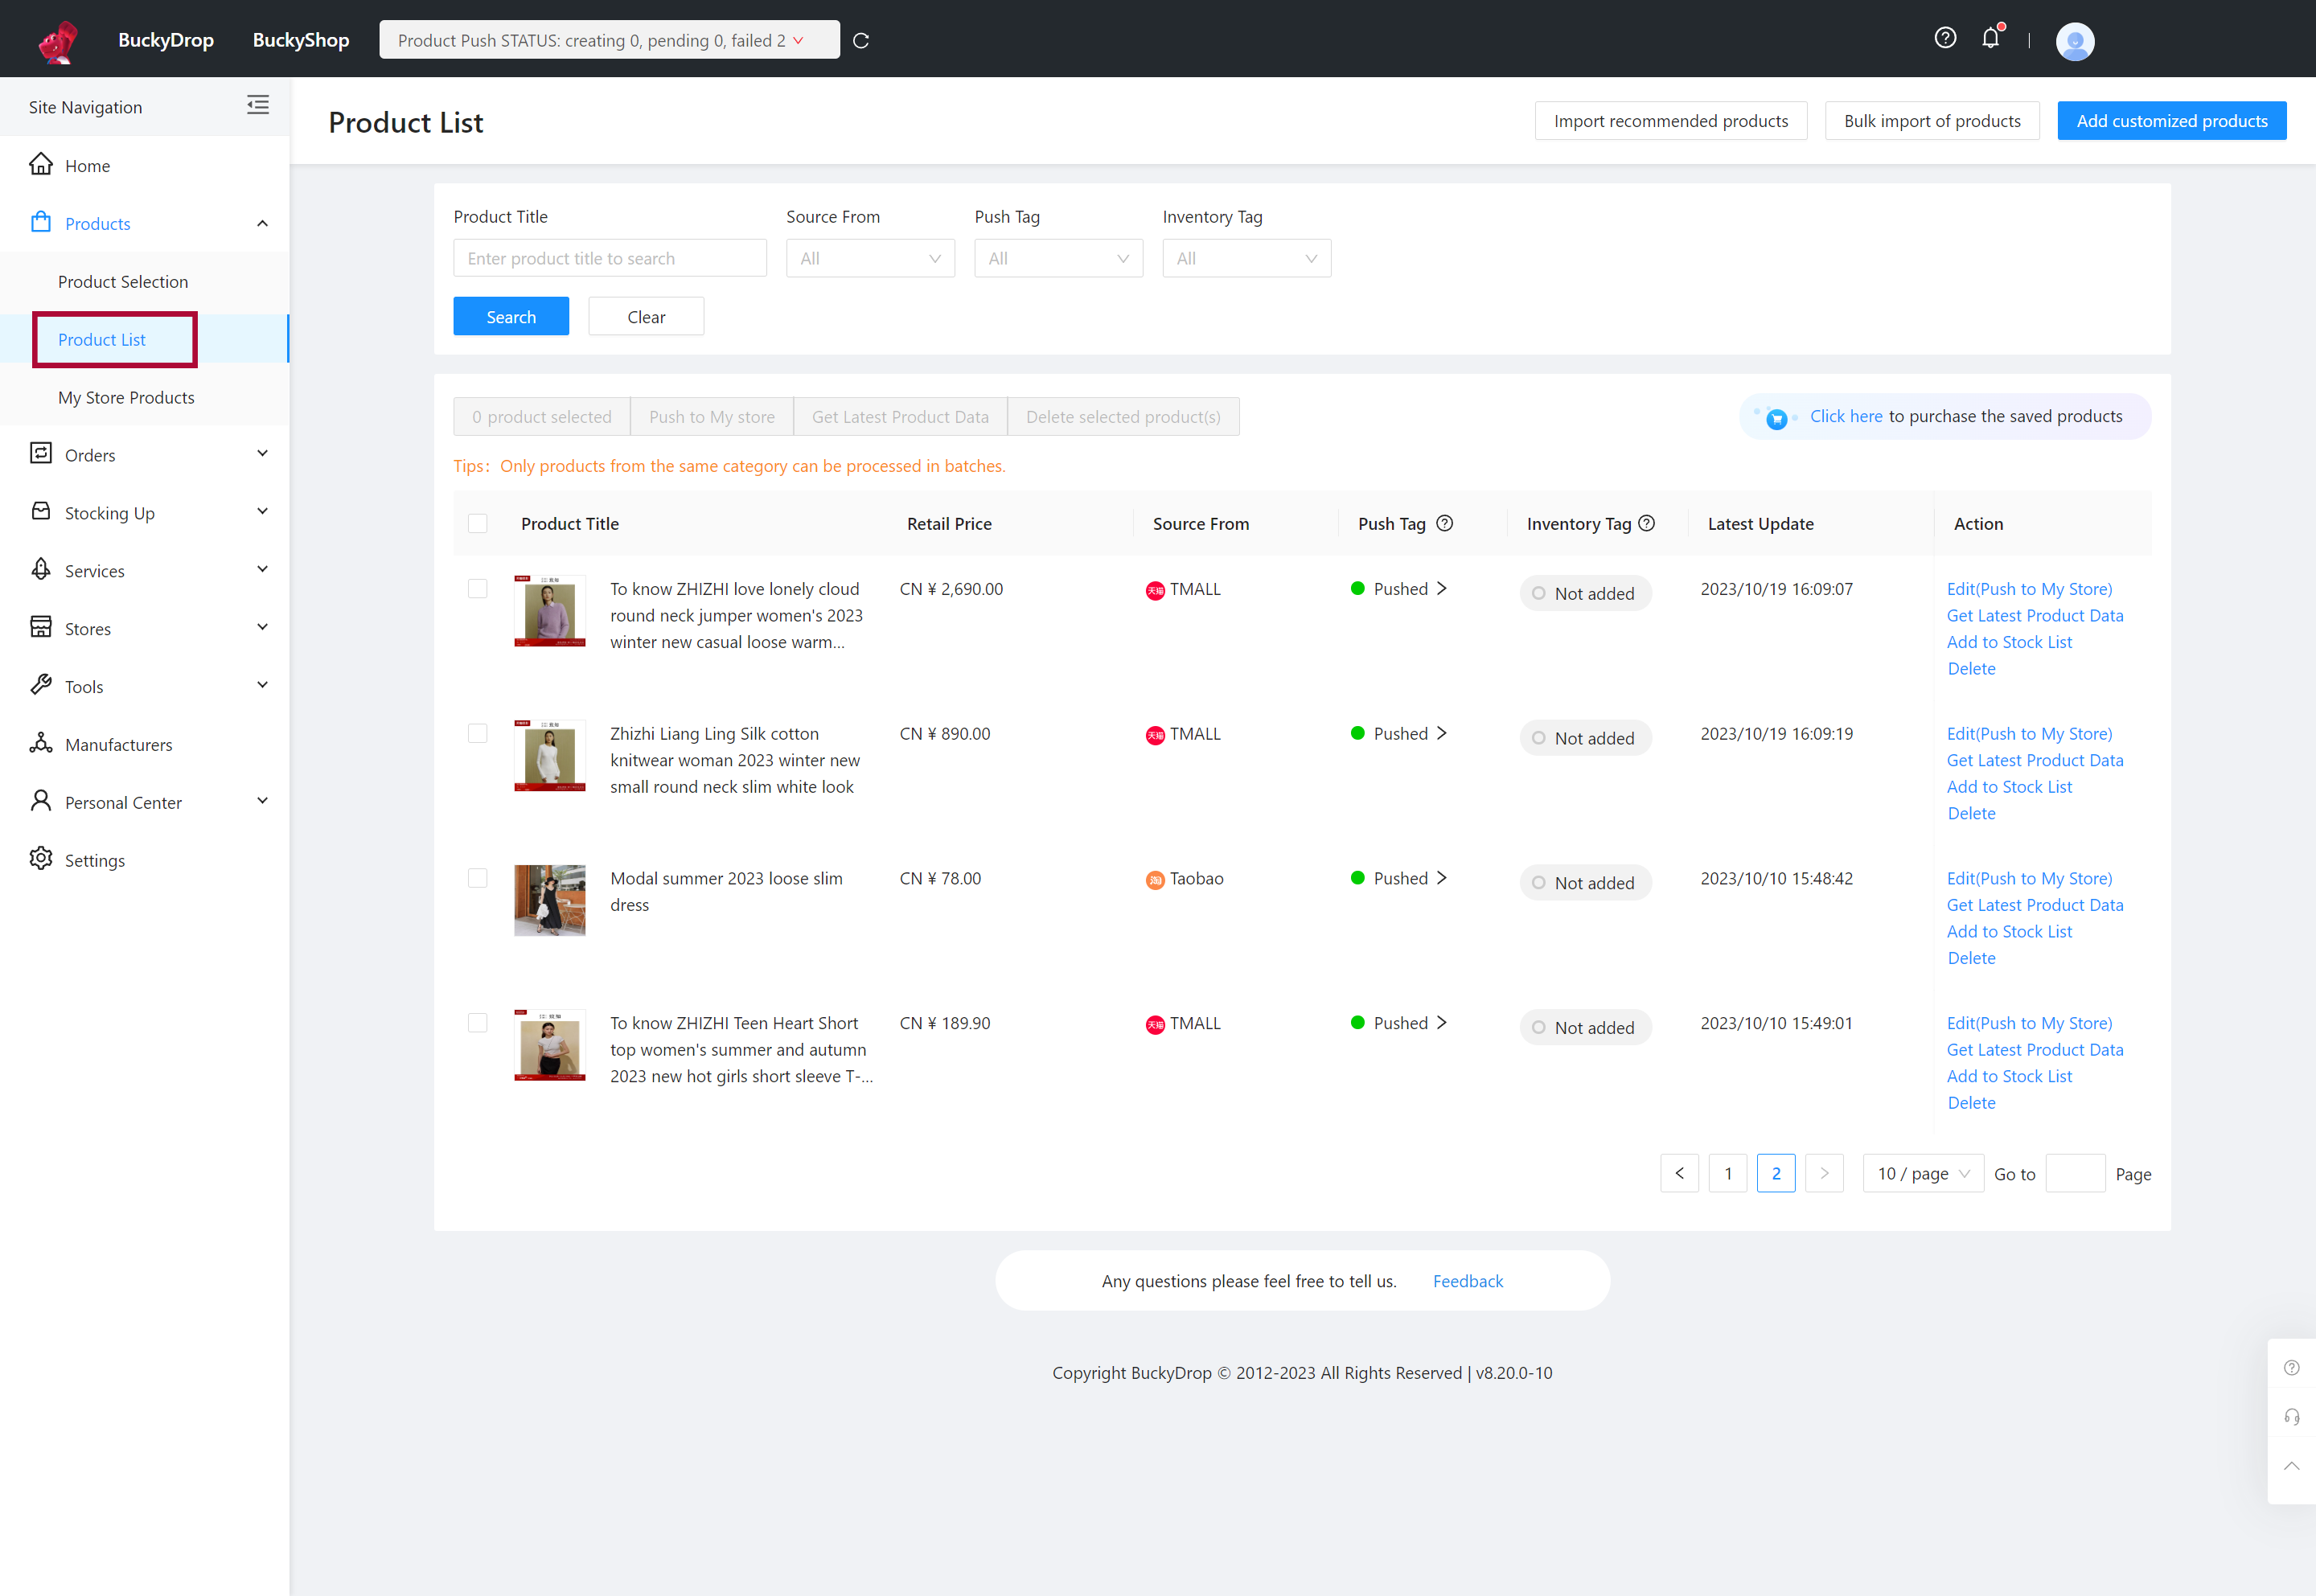This screenshot has height=1596, width=2316.
Task: Click the BuckyDrop home icon
Action: pyautogui.click(x=53, y=39)
